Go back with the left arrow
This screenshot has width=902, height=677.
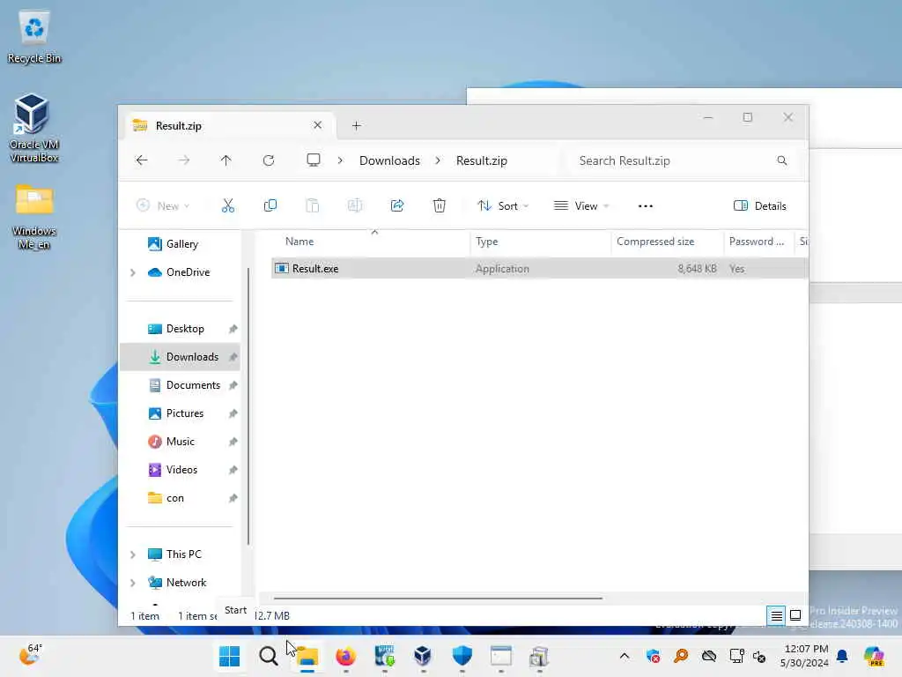click(x=142, y=160)
